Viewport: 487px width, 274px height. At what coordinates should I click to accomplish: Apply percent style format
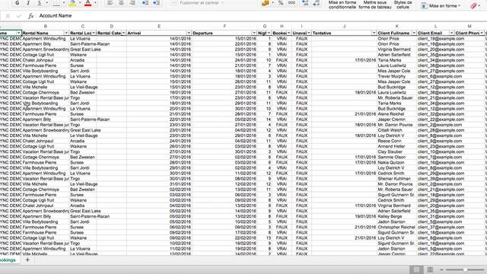[281, 3]
